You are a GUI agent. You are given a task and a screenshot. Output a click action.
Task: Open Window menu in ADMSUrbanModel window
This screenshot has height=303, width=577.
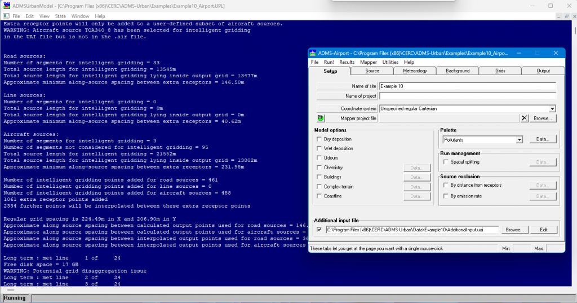(80, 16)
